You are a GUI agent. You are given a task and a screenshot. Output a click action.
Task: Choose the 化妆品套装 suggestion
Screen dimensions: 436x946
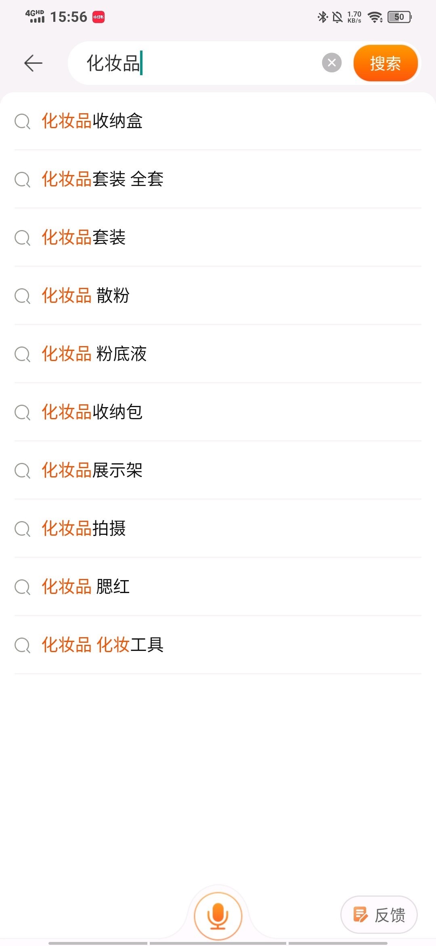[218, 237]
